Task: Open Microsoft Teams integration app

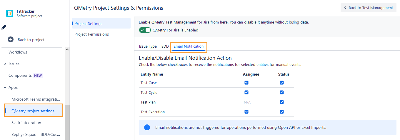Action: 36,99
